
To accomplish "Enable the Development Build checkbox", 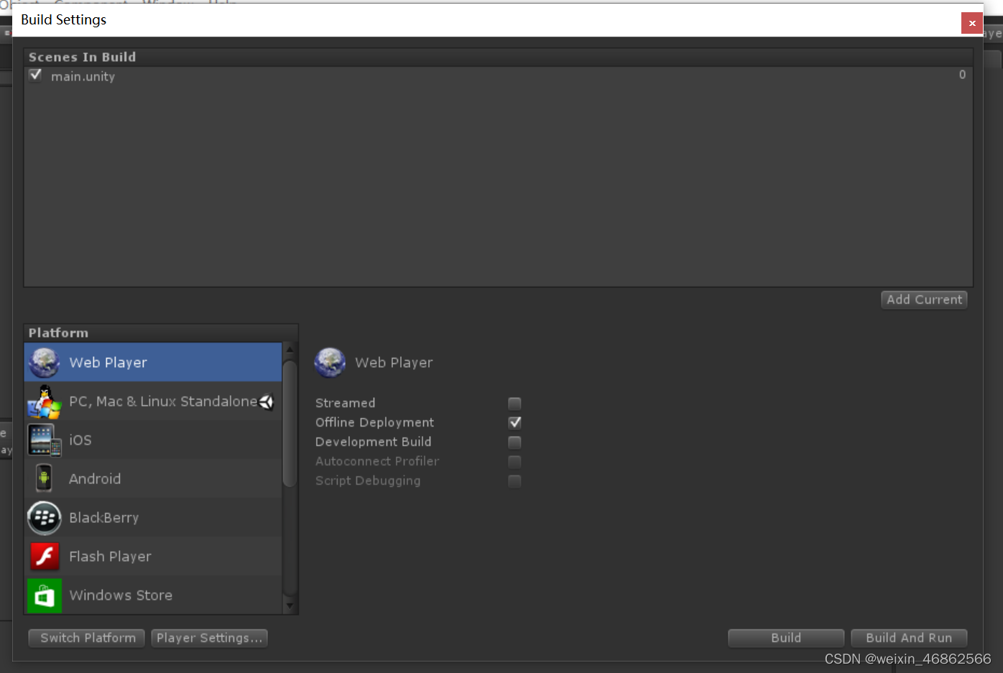I will pos(514,442).
